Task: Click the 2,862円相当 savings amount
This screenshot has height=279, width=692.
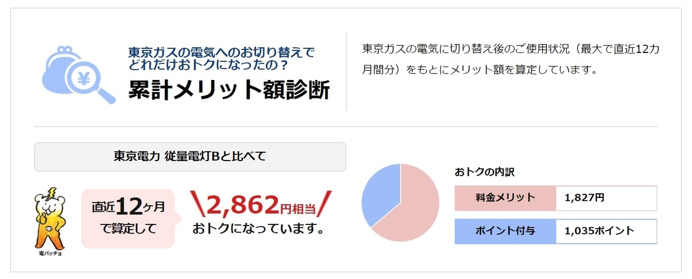Action: click(x=261, y=204)
